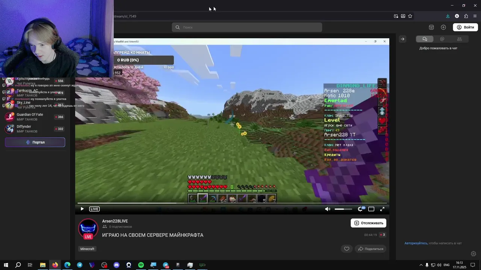Open Windows taskbar search
The image size is (481, 270).
tap(18, 265)
